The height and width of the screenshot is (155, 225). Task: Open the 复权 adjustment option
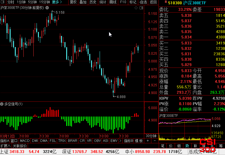pos(73,2)
